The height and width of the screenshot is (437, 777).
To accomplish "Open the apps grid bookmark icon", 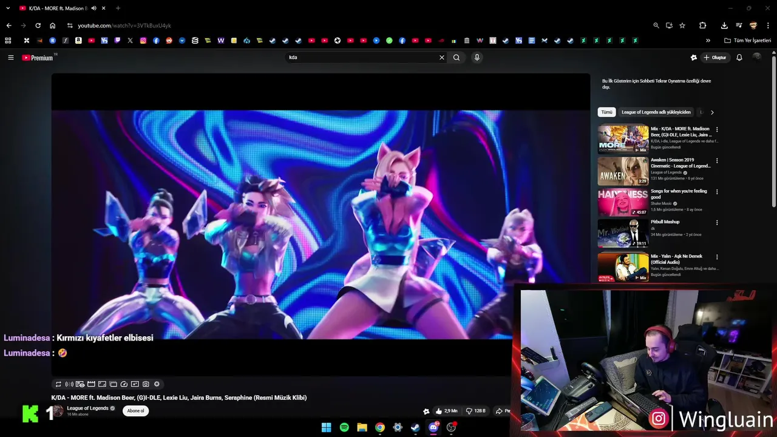I will (x=8, y=41).
